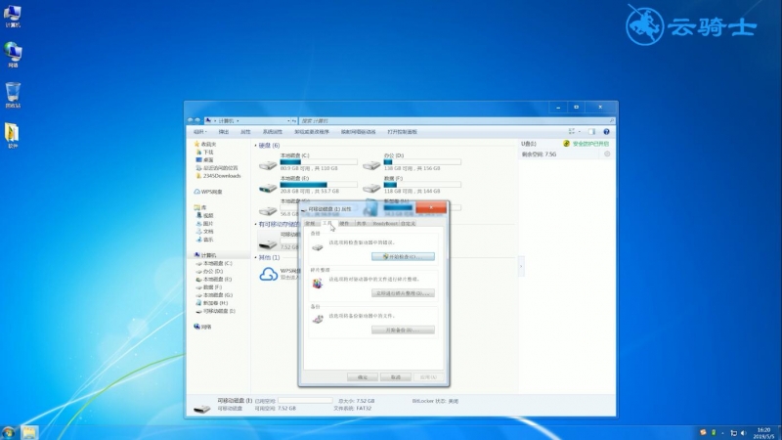Select the 本地磁盘 (C:) drive icon
The height and width of the screenshot is (440, 782).
[x=268, y=164]
